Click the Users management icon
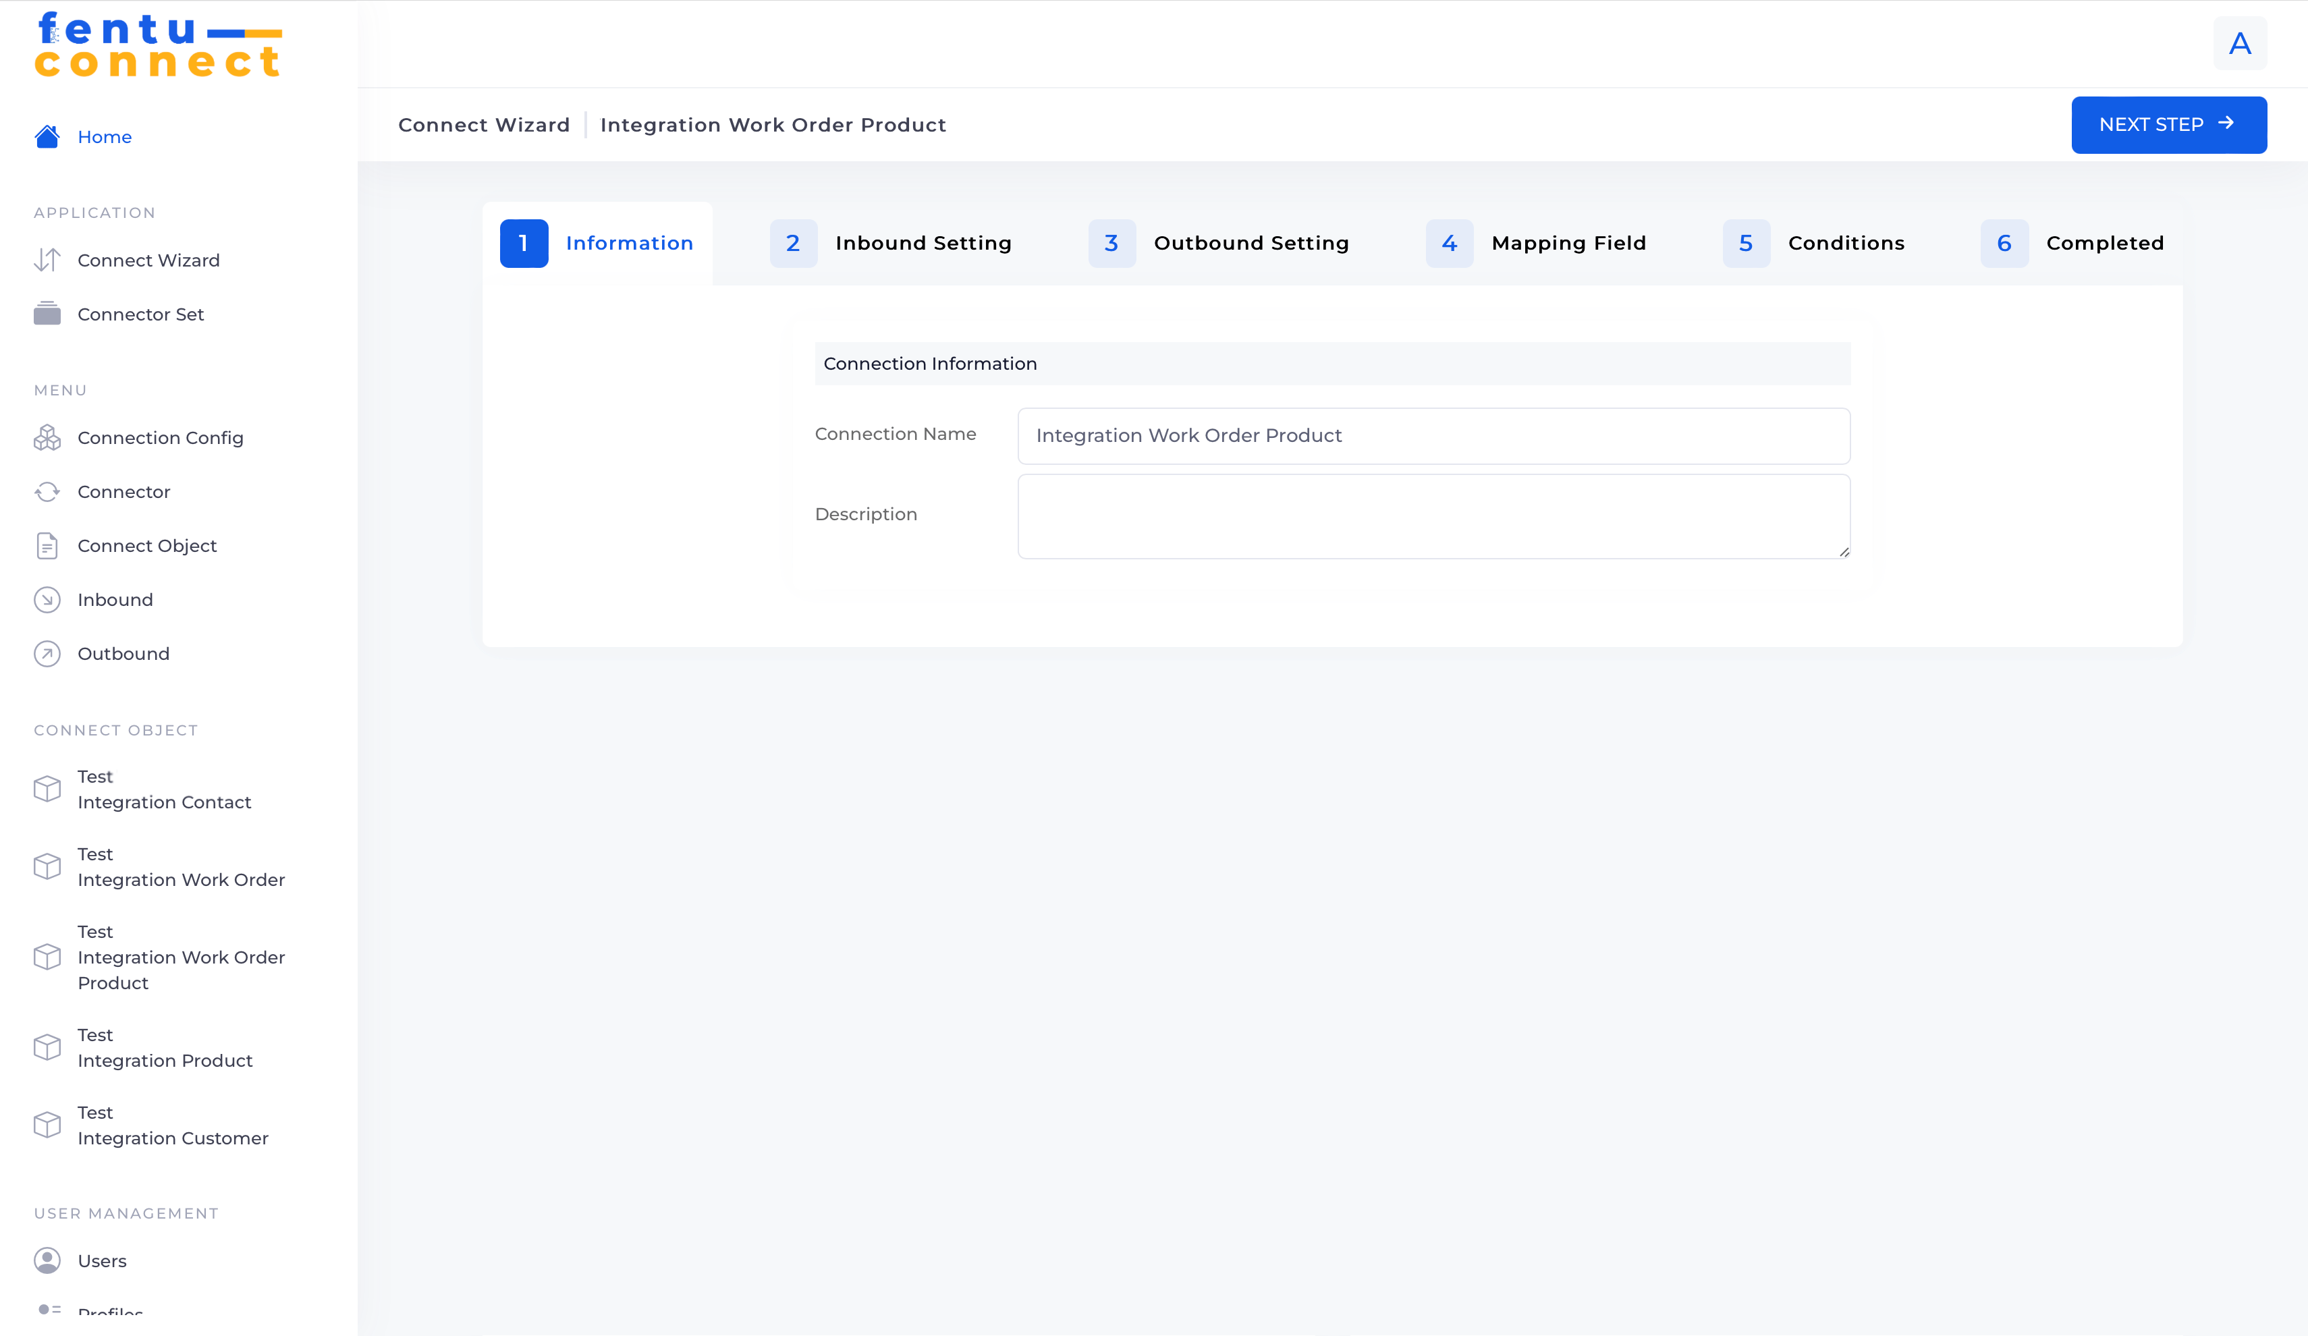Viewport: 2308px width, 1336px height. pyautogui.click(x=46, y=1260)
